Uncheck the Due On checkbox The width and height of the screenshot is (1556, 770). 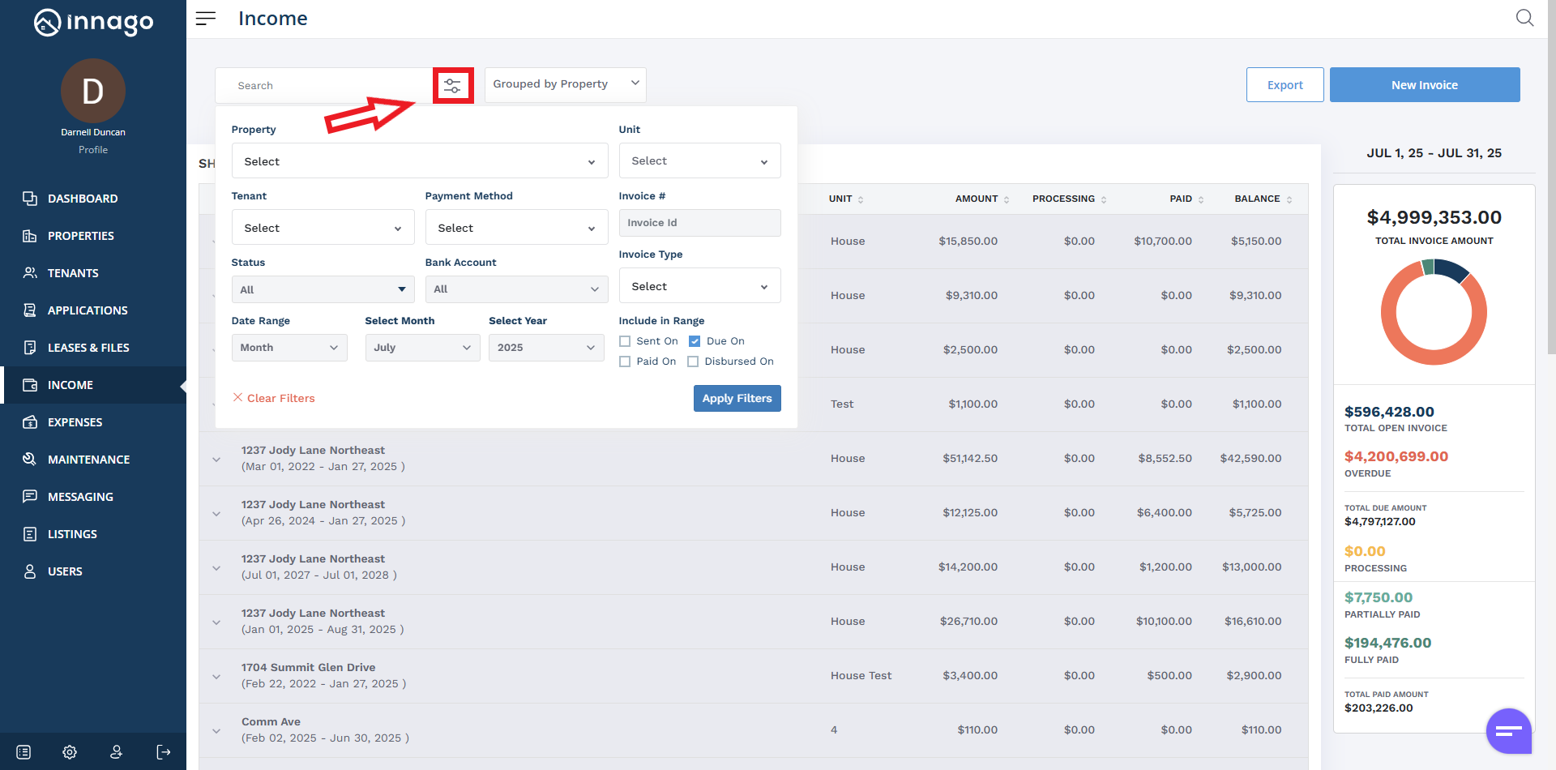pos(695,341)
